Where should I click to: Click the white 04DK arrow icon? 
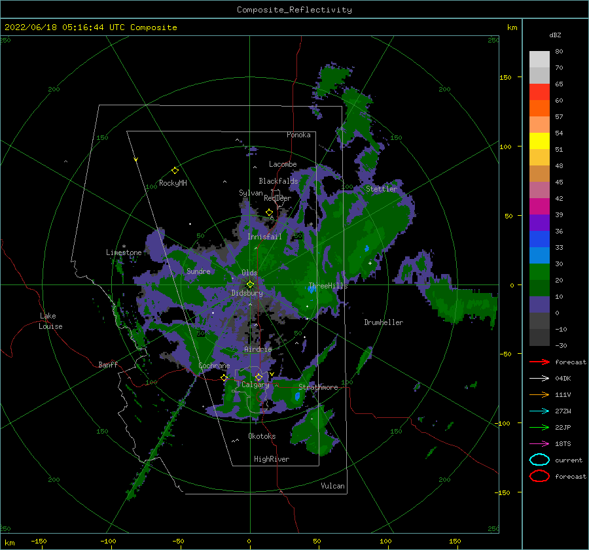539,379
